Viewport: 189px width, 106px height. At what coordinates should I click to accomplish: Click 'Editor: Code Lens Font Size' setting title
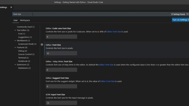(x=58, y=29)
